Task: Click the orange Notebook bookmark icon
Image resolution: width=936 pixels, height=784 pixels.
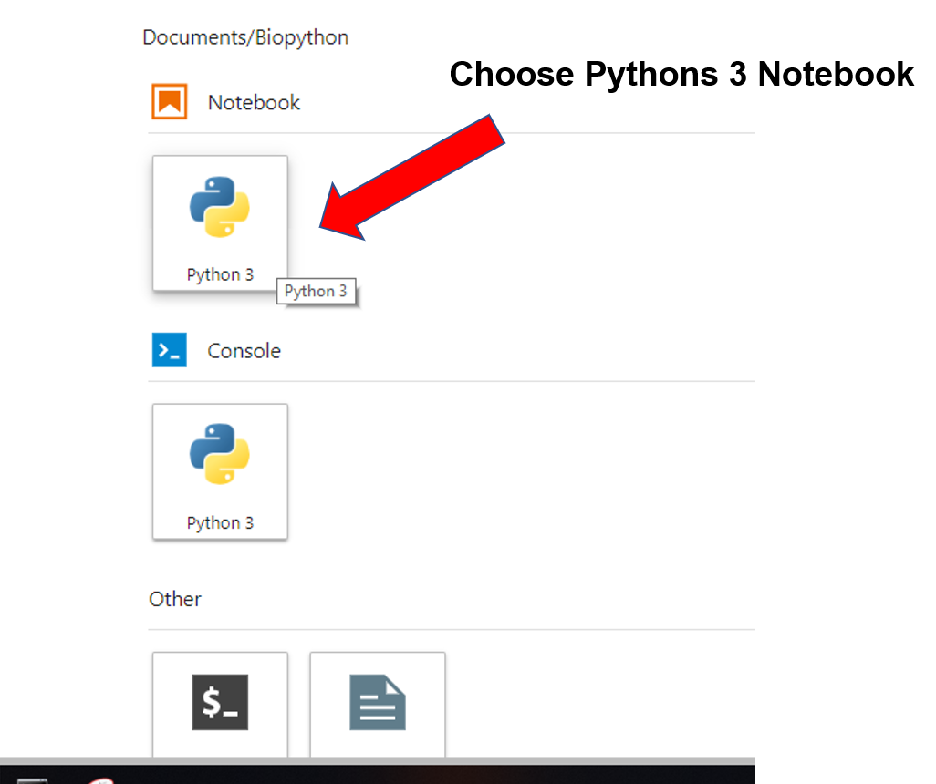Action: (170, 102)
